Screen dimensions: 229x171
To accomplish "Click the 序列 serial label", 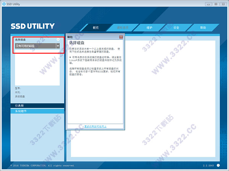I will 18,92.
